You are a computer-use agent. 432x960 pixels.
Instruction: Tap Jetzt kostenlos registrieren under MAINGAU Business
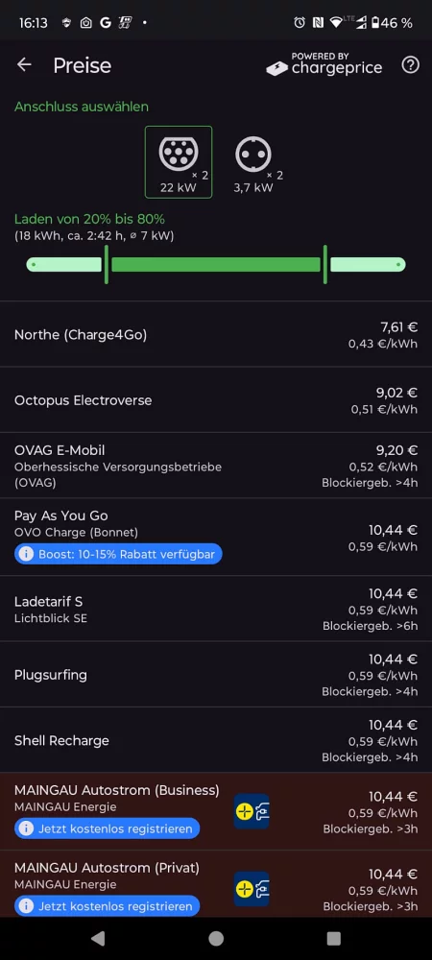[x=108, y=829]
